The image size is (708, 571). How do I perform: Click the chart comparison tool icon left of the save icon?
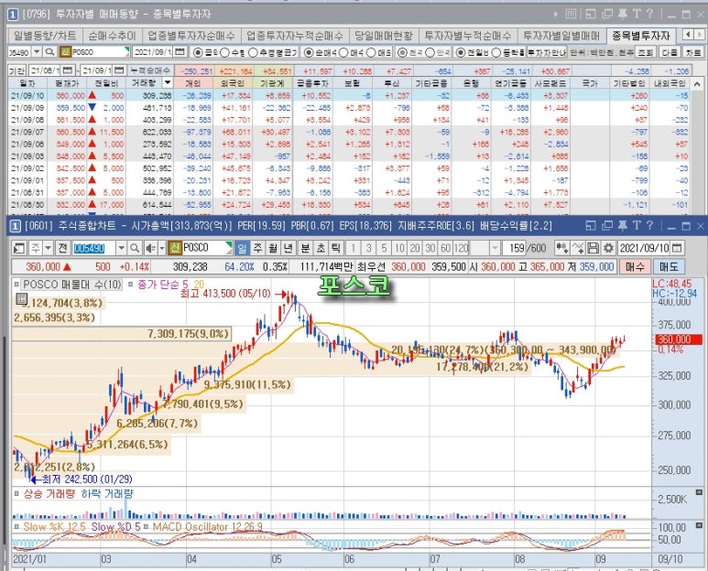[562, 248]
